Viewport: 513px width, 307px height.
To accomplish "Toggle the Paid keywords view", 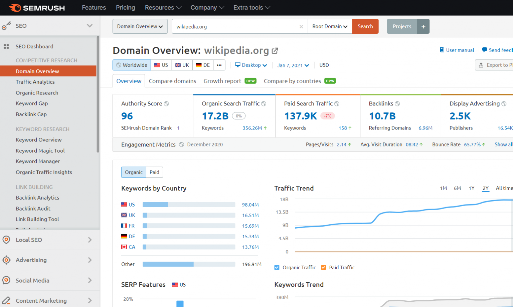I will pos(154,172).
